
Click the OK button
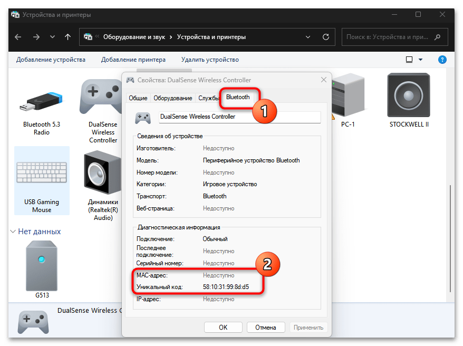pos(223,328)
